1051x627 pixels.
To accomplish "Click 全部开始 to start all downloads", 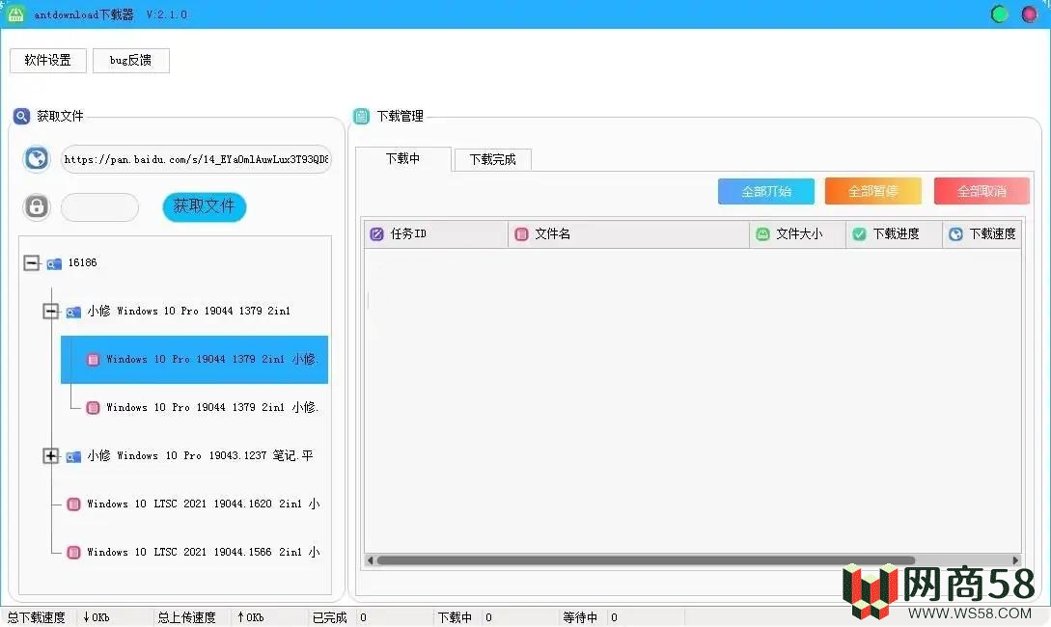I will [766, 192].
